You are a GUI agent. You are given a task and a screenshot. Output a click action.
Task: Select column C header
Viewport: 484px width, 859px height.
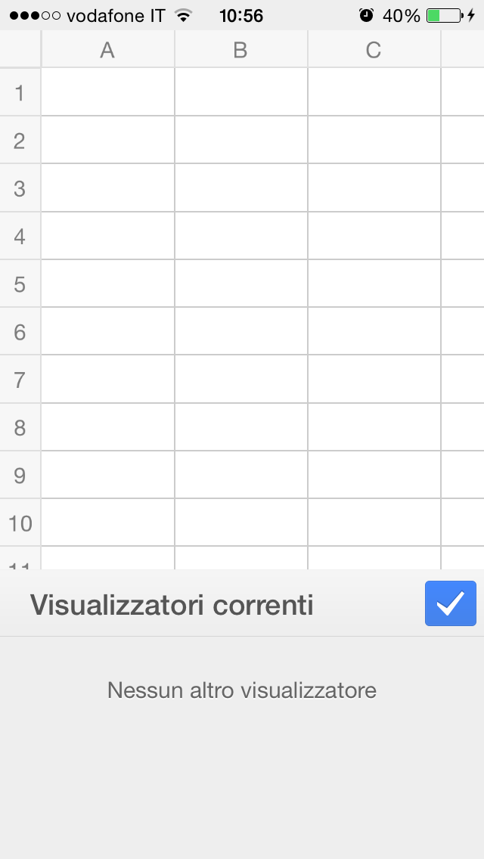pyautogui.click(x=374, y=50)
